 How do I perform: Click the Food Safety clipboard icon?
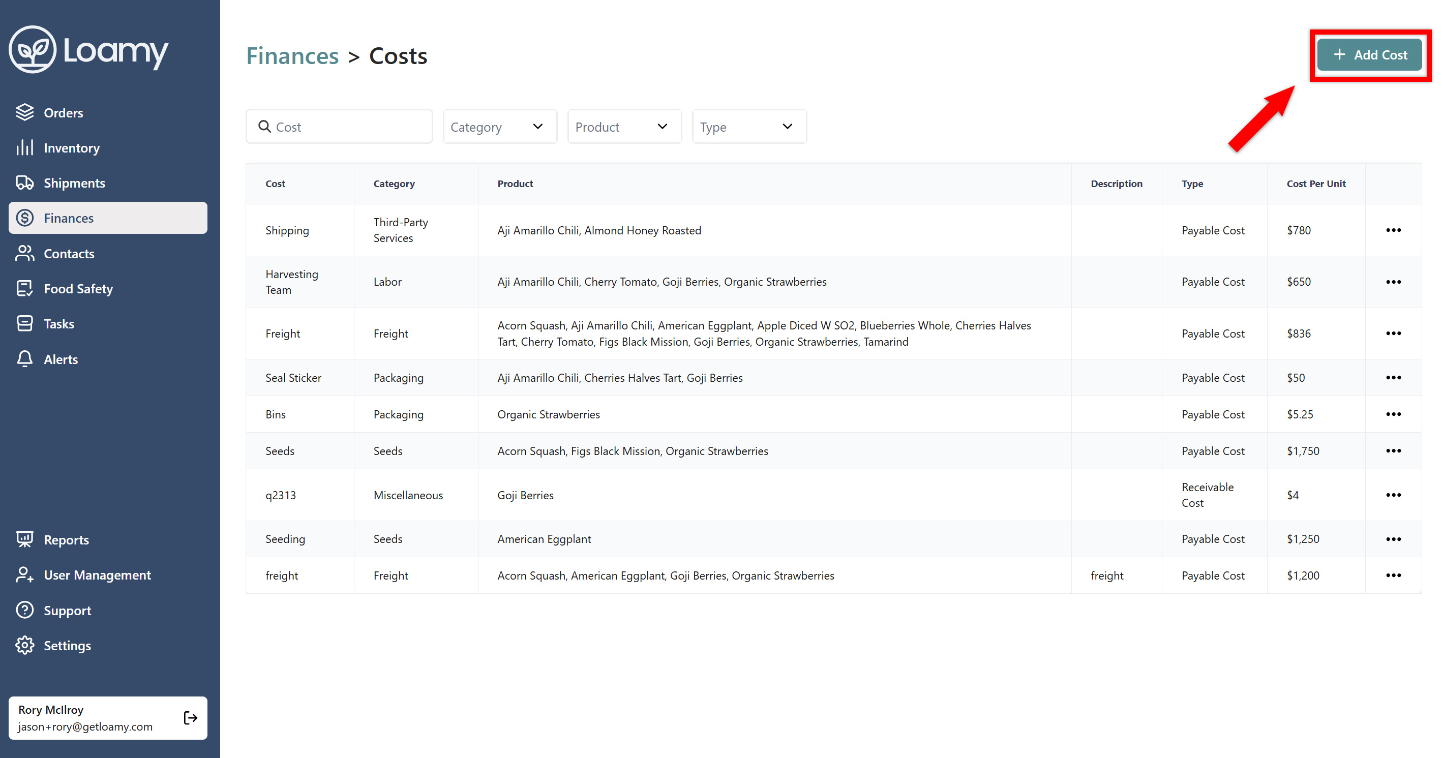coord(24,289)
